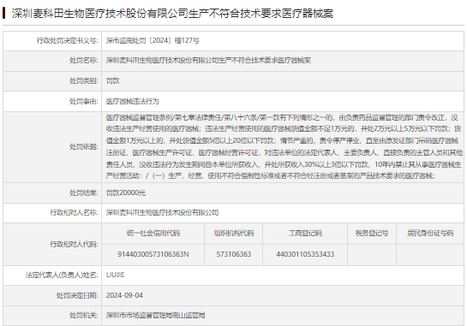Click the page title heading text
This screenshot has height=326, width=467.
click(172, 14)
